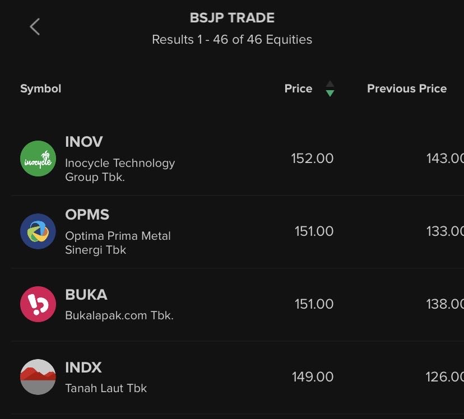Screen dimensions: 464x419
Task: Open the INDX ticker symbol
Action: [x=83, y=367]
